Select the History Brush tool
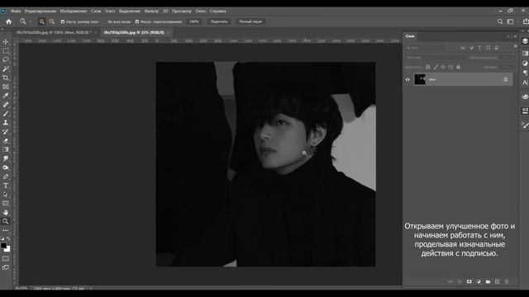The image size is (529, 297). (x=6, y=132)
